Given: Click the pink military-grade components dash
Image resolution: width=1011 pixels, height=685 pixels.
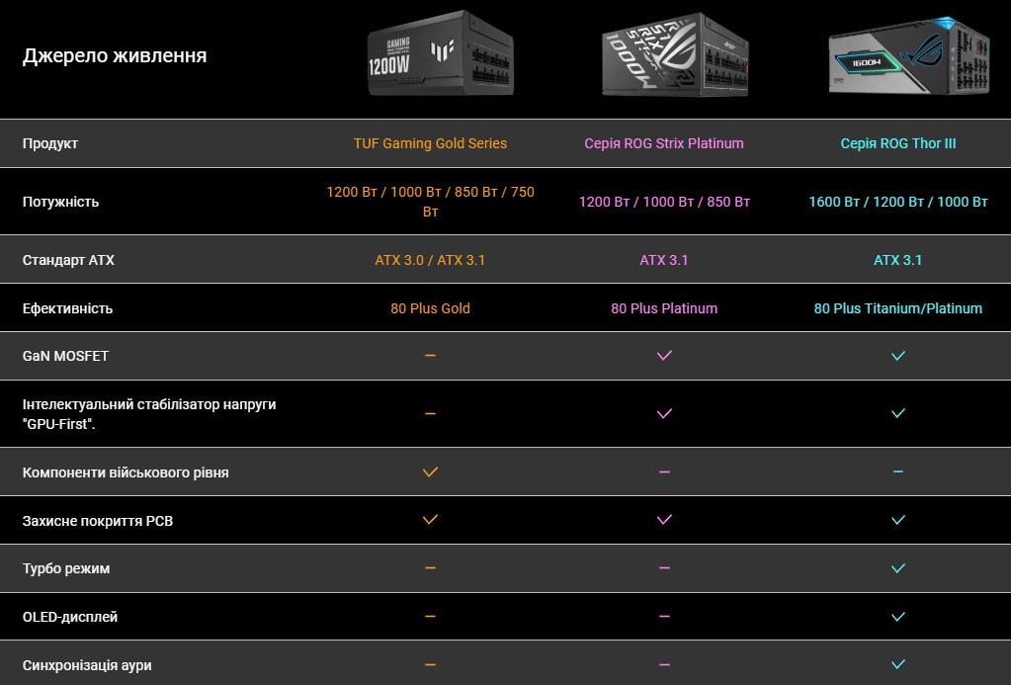Looking at the screenshot, I should [x=664, y=472].
